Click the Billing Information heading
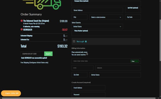This screenshot has height=99, width=161. coord(78,48)
